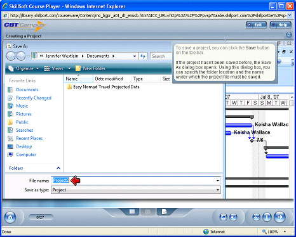Click the refresh icon beside the address path
Viewport: 296px width, 237px height.
(143, 56)
